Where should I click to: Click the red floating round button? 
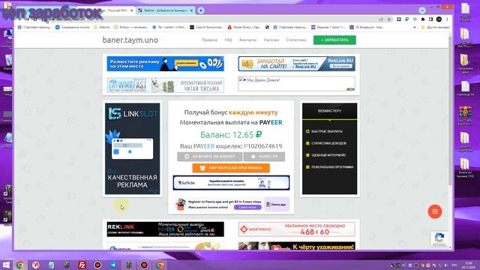[x=435, y=211]
